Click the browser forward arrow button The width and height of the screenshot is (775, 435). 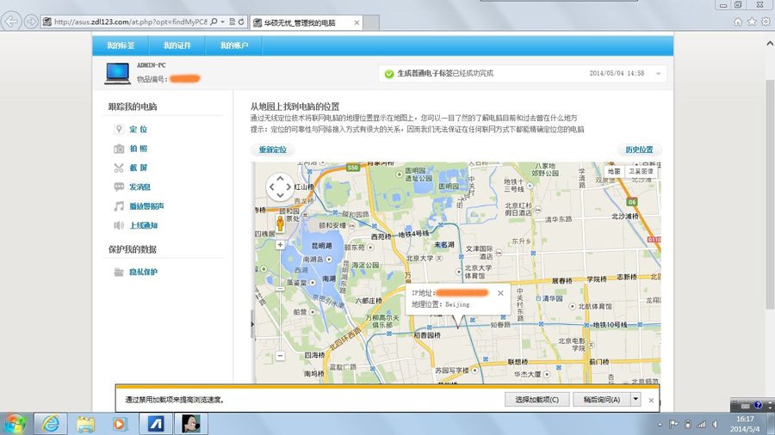(31, 21)
